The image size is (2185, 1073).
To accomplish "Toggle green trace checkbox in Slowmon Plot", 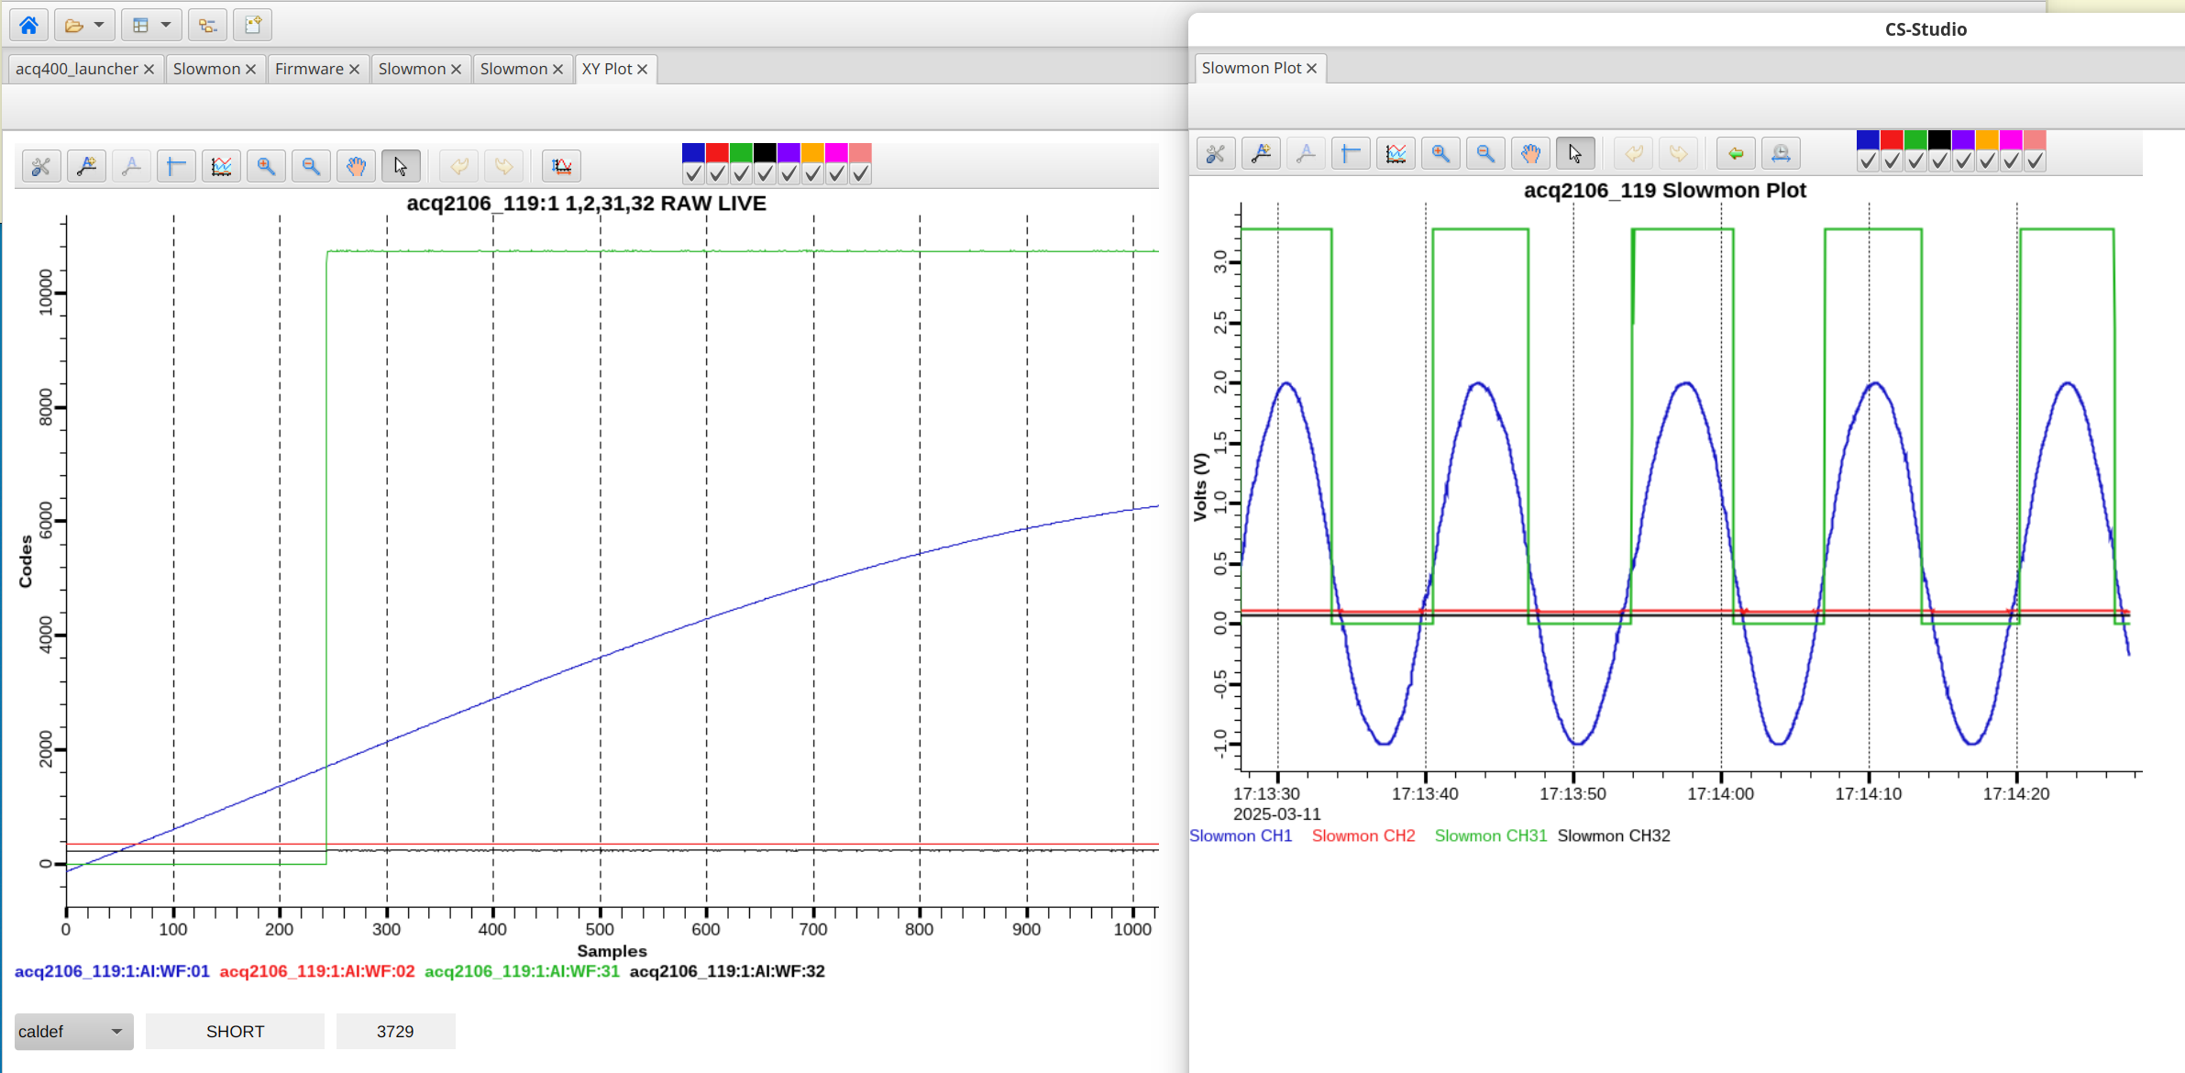I will click(1915, 160).
